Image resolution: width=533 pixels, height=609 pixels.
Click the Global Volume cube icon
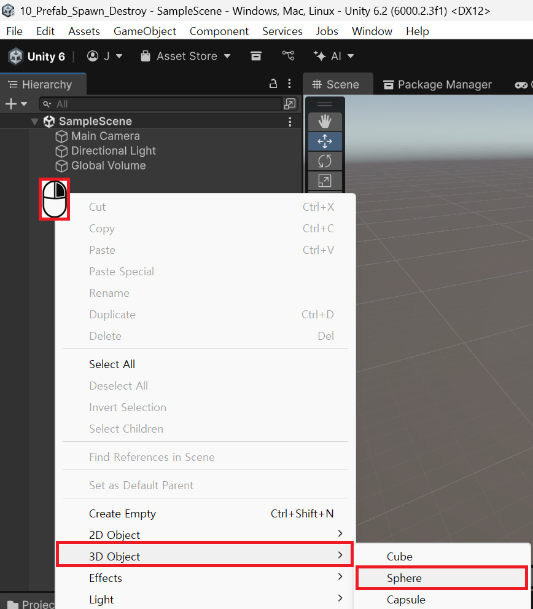tap(61, 167)
